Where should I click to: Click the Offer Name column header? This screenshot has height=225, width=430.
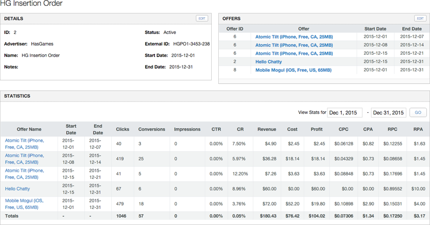tap(28, 129)
